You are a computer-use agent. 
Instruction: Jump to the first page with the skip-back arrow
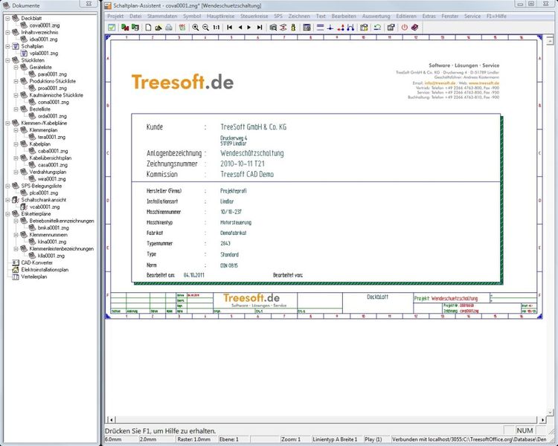point(230,28)
